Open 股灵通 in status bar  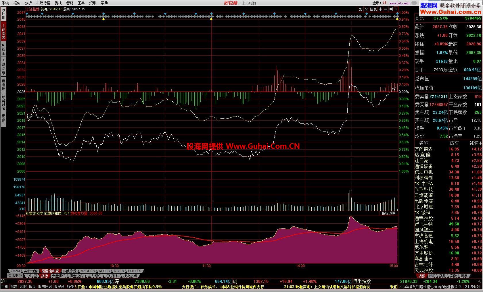click(59, 287)
